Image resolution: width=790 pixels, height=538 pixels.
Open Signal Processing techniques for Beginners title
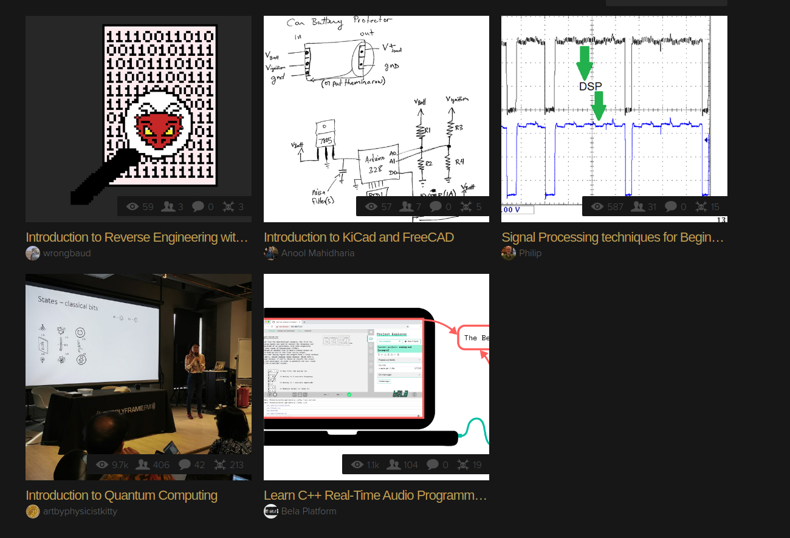613,237
